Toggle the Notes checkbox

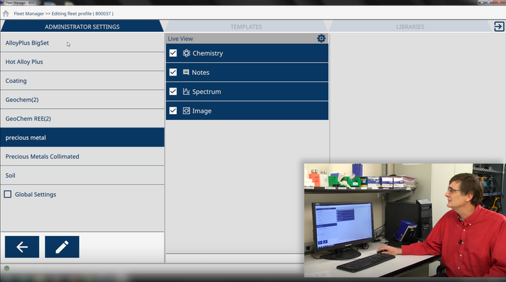point(173,72)
